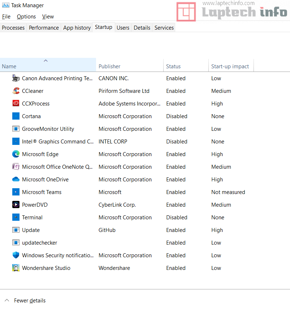
Task: Select the CCXProcess name text
Action: [x=36, y=104]
